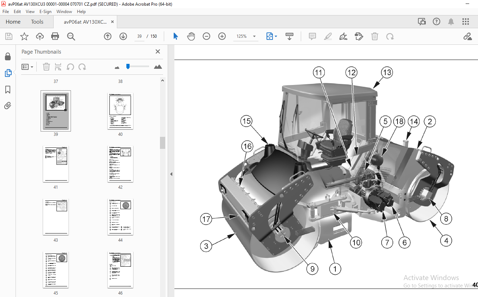Click the page number input field
This screenshot has height=297, width=478.
pos(139,36)
